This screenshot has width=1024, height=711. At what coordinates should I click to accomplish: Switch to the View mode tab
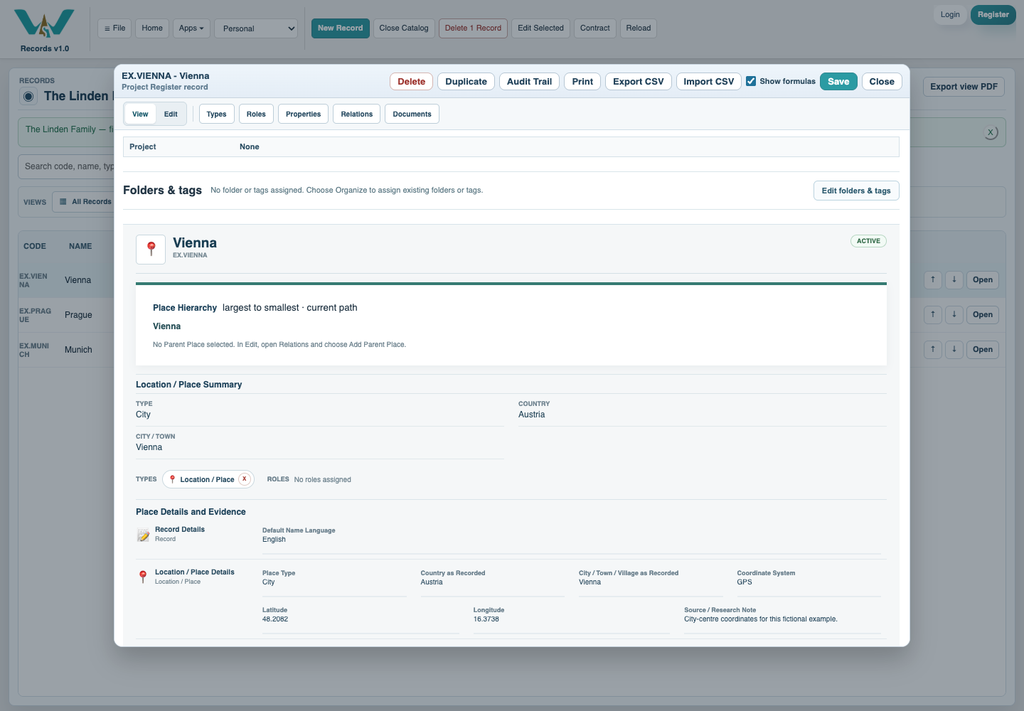pos(140,114)
